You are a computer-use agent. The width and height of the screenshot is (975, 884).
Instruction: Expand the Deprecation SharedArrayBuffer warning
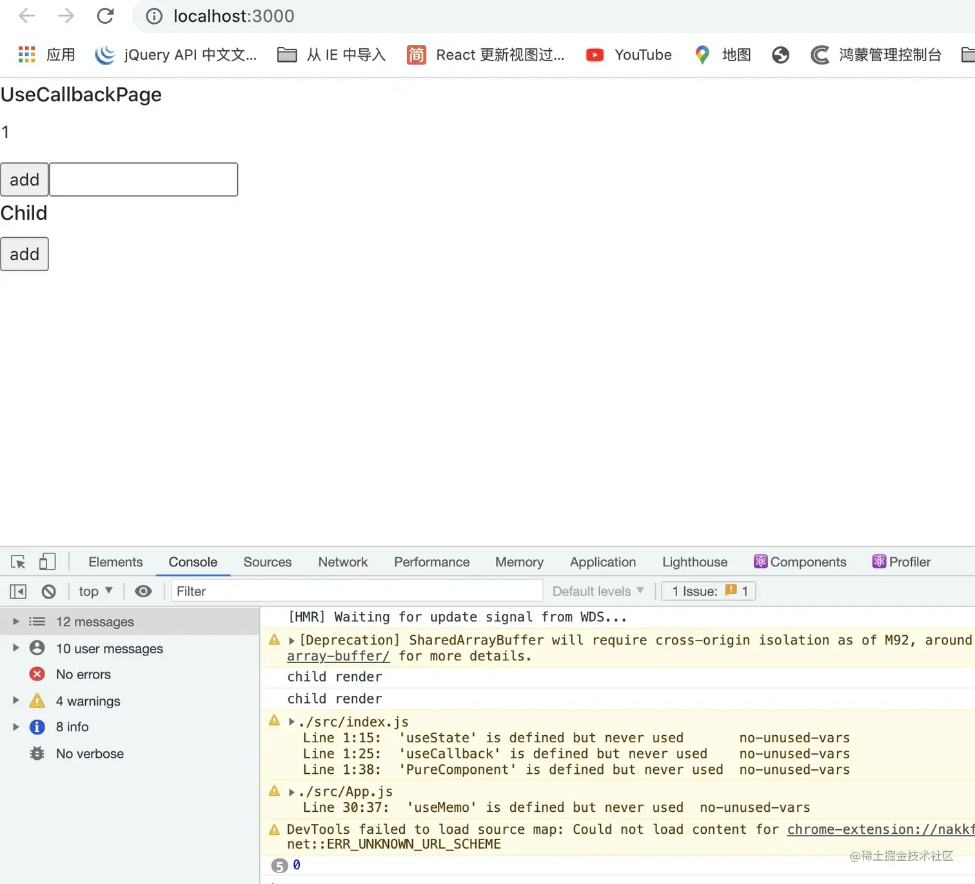[291, 640]
